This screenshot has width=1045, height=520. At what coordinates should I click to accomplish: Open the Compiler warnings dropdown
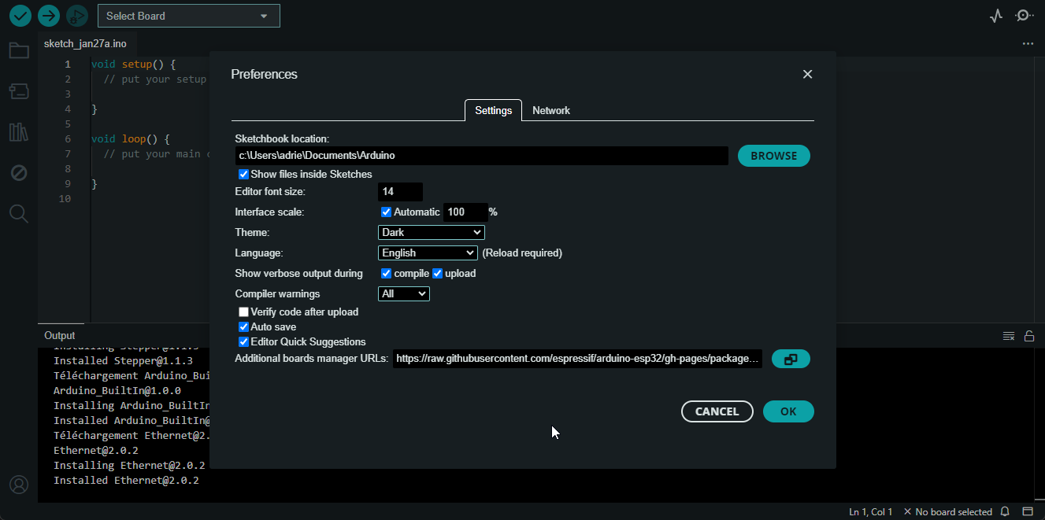coord(404,294)
